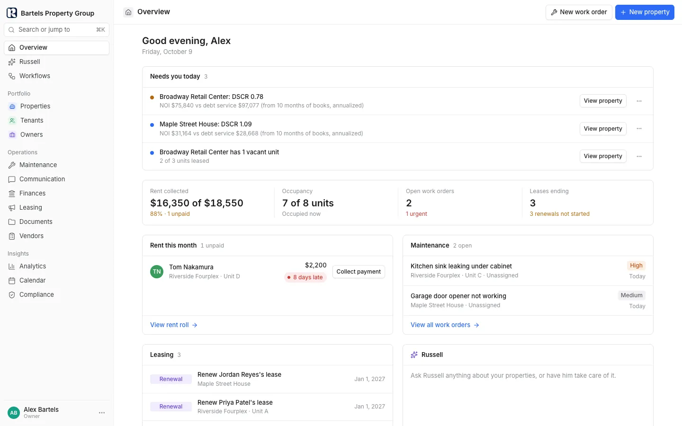Viewport: 682px width, 426px height.
Task: Click the Owners briefcase icon
Action: (x=12, y=135)
